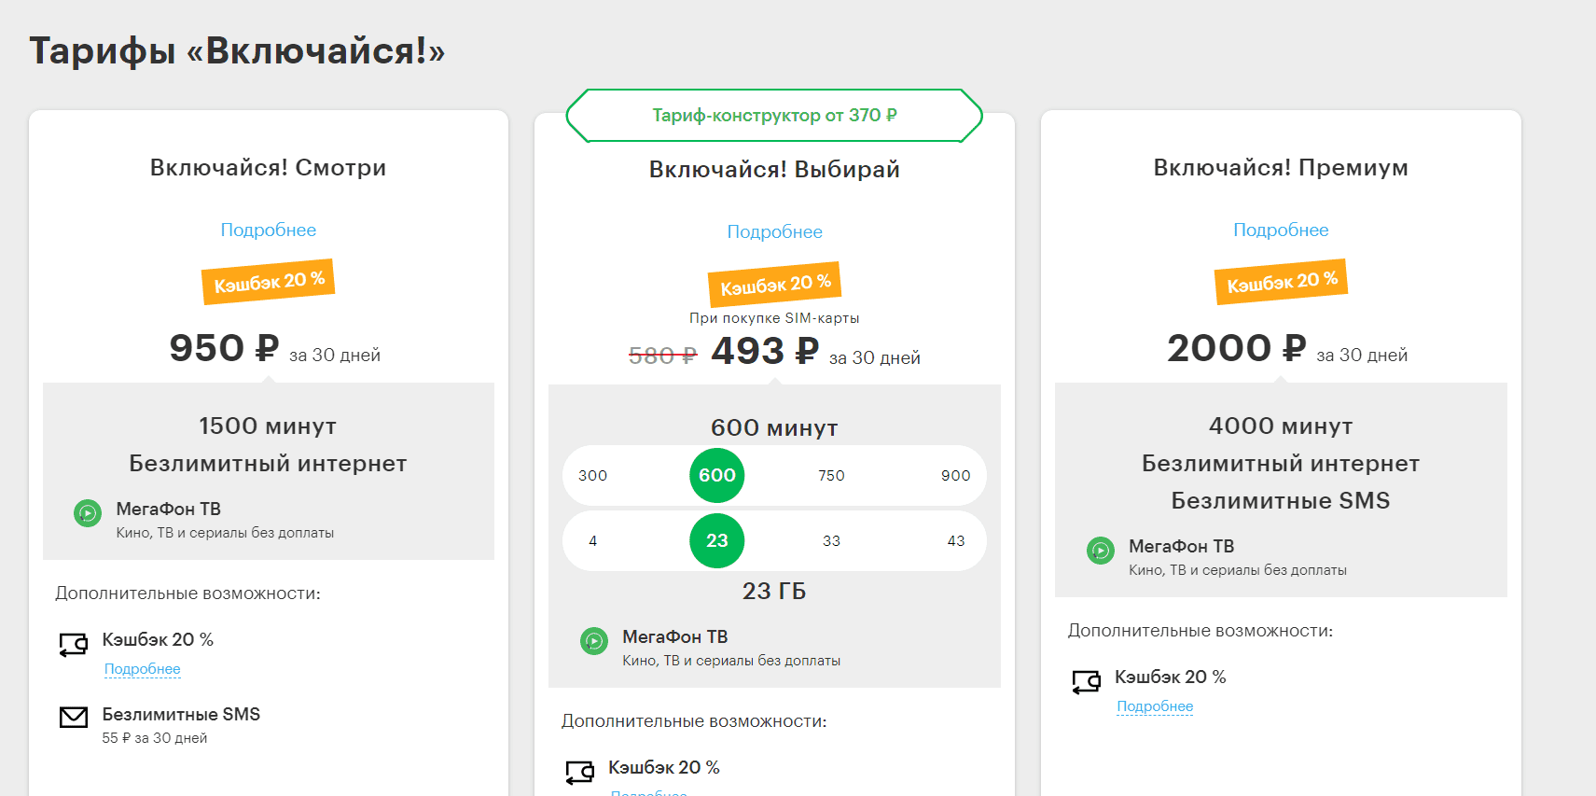Click MegaFon TV icon in Выбирай tariff
Image resolution: width=1596 pixels, height=796 pixels.
click(594, 641)
